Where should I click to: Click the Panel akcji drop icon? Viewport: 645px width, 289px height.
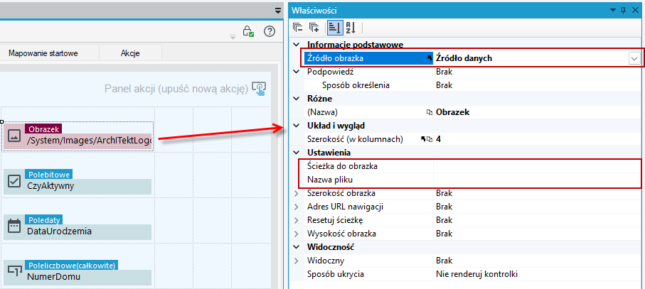coord(259,88)
